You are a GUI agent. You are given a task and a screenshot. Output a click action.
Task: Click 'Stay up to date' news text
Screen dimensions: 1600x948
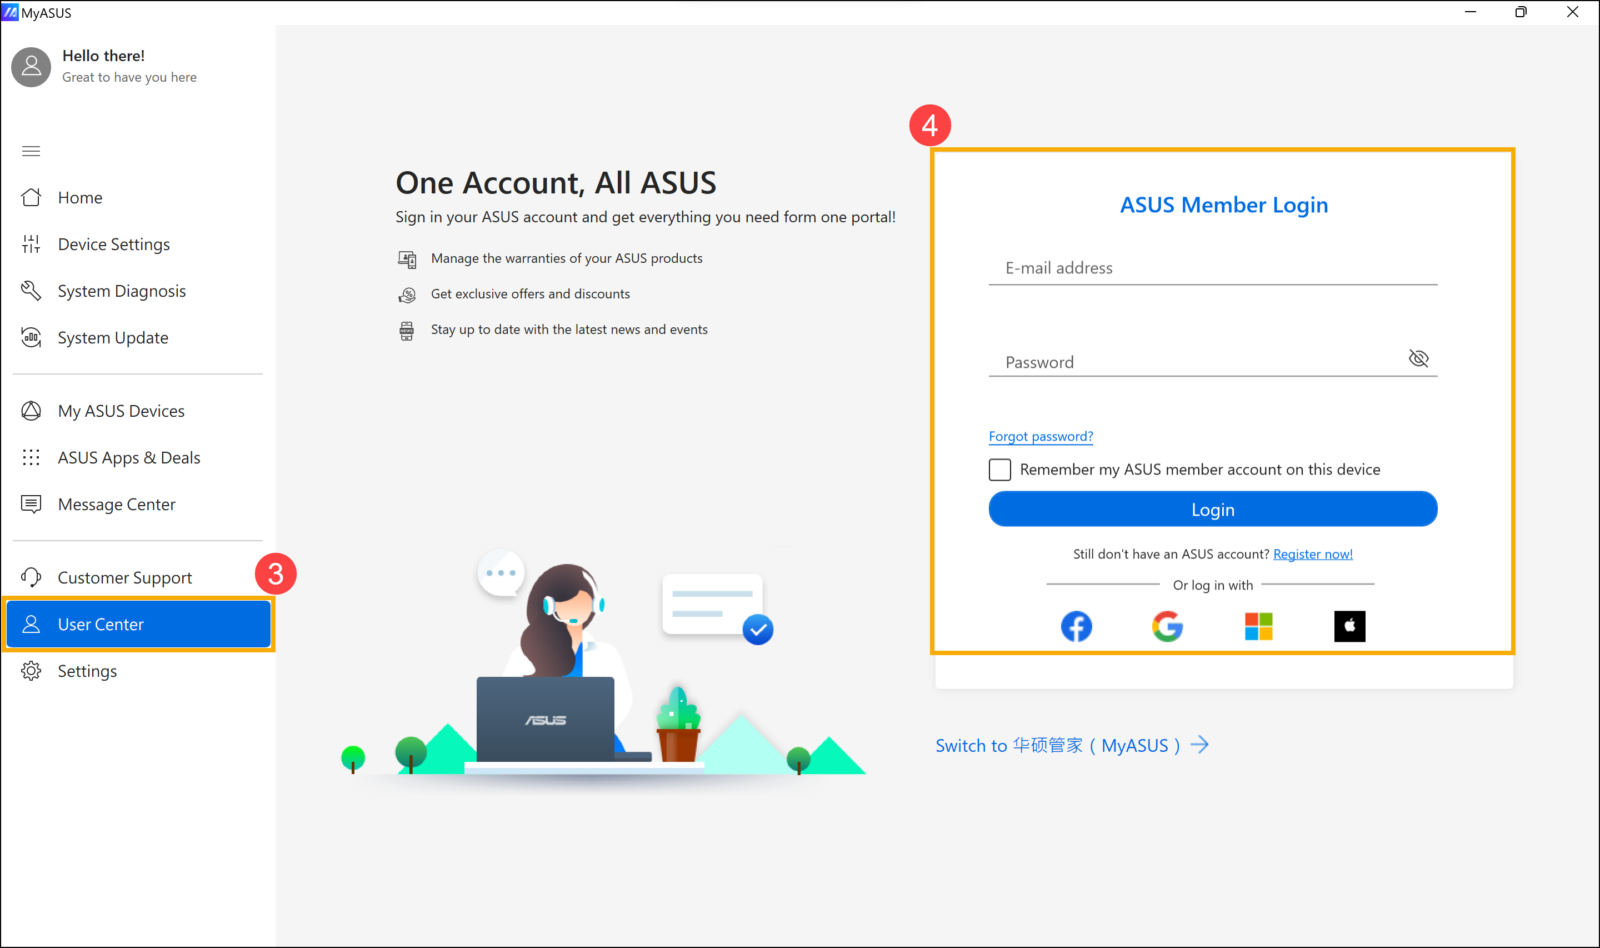coord(569,330)
